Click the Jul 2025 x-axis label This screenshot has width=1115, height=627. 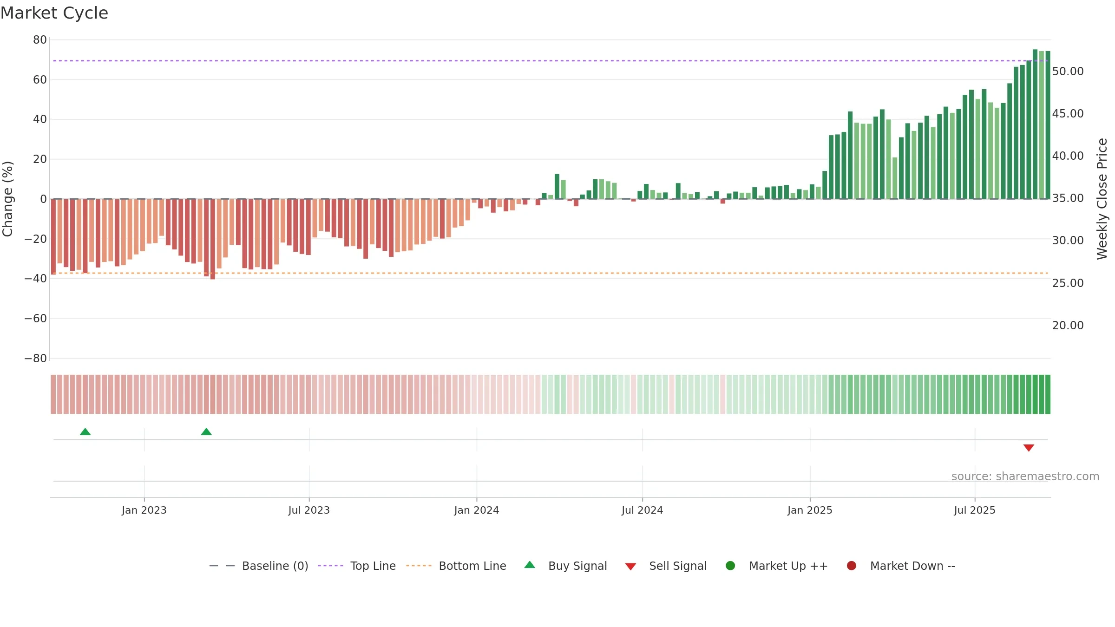click(x=975, y=510)
